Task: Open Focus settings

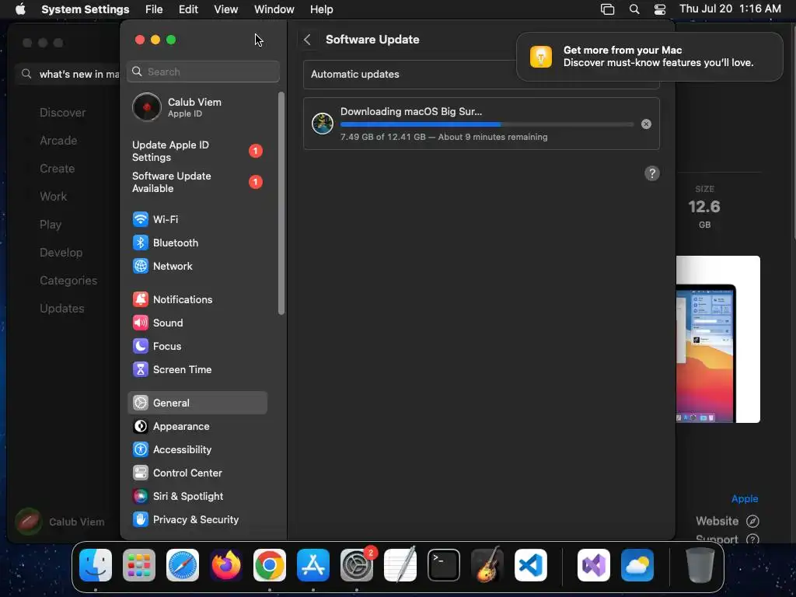Action: pos(197,346)
